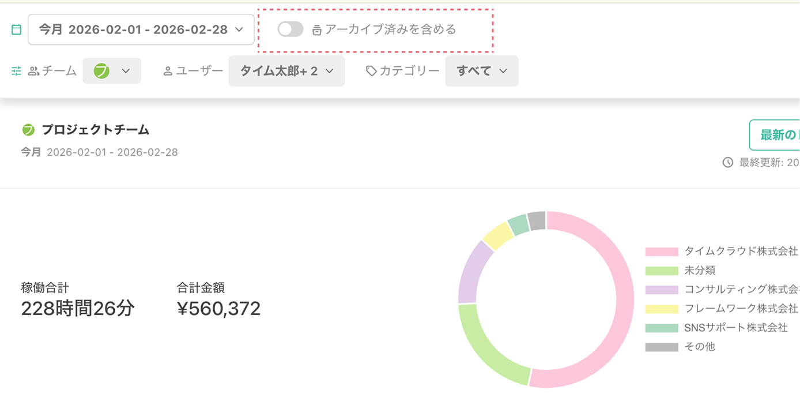
Task: Click the green calendar icon
Action: coord(17,29)
